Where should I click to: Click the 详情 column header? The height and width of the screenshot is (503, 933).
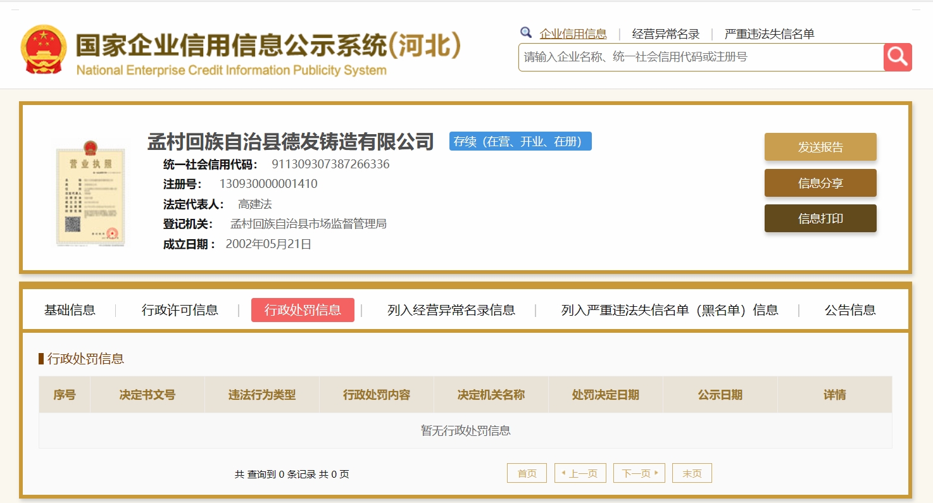click(835, 395)
